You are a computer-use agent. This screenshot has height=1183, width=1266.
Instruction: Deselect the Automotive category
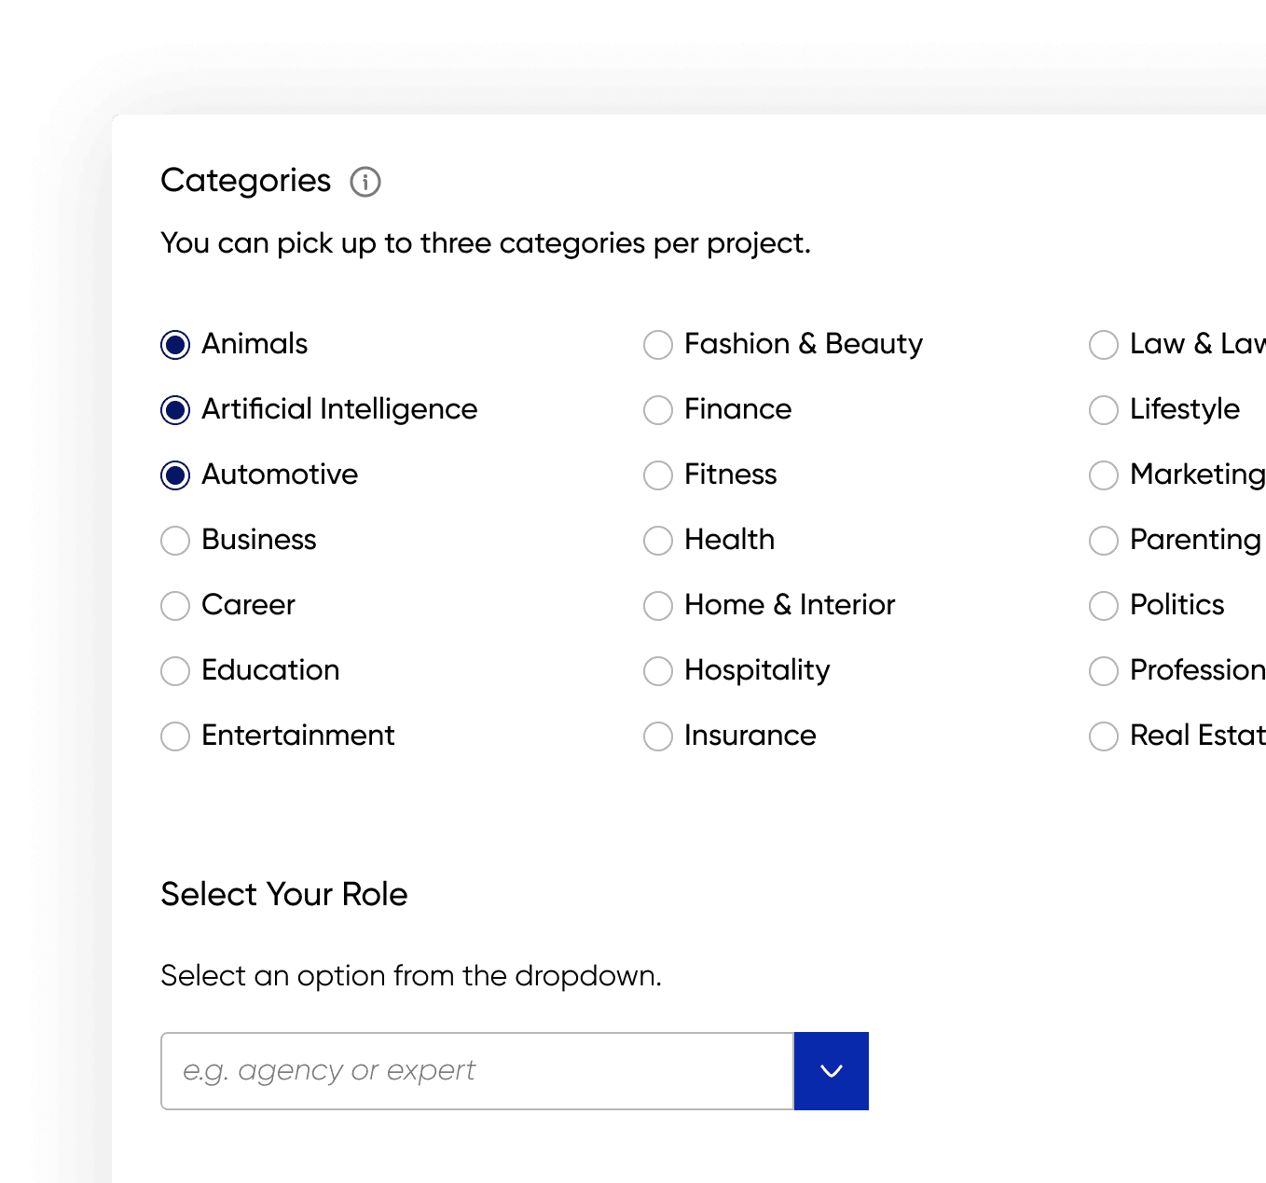pos(175,475)
